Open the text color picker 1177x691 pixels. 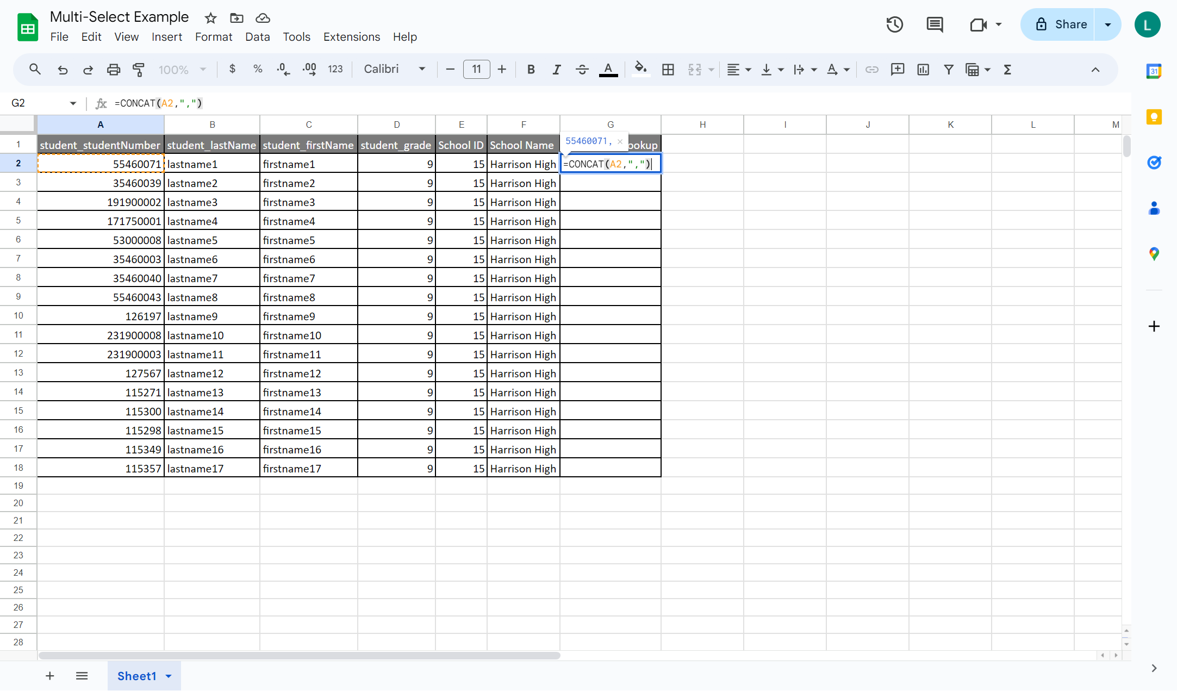[x=608, y=70]
